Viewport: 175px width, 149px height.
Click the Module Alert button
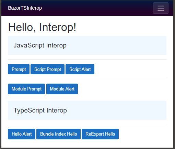(x=62, y=89)
